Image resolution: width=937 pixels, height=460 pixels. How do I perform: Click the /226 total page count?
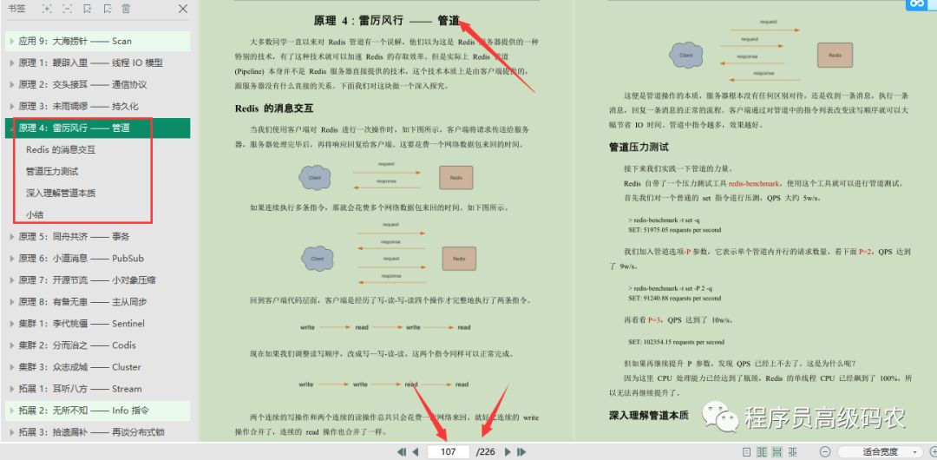tap(485, 451)
